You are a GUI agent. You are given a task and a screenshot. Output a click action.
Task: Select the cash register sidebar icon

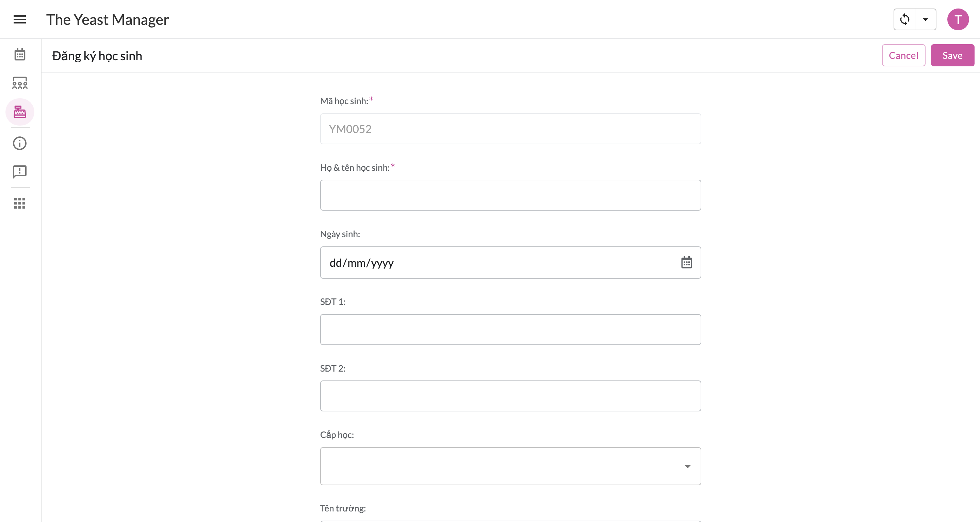pyautogui.click(x=20, y=112)
